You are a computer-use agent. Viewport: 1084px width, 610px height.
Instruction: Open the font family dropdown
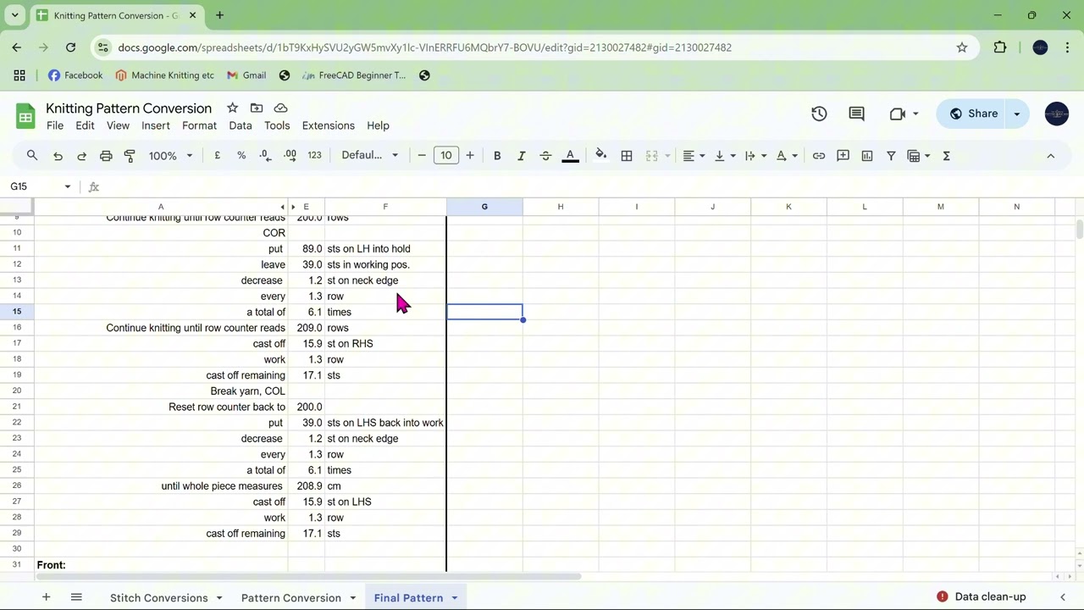pos(370,156)
